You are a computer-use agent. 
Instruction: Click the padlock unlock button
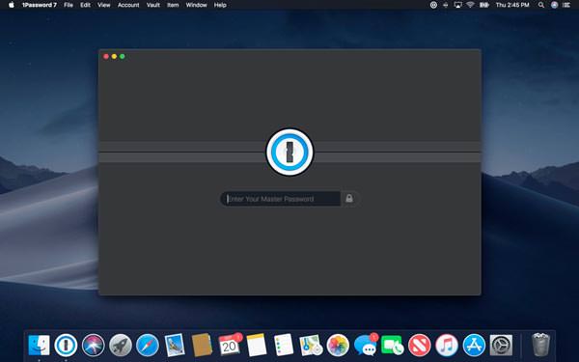click(349, 199)
